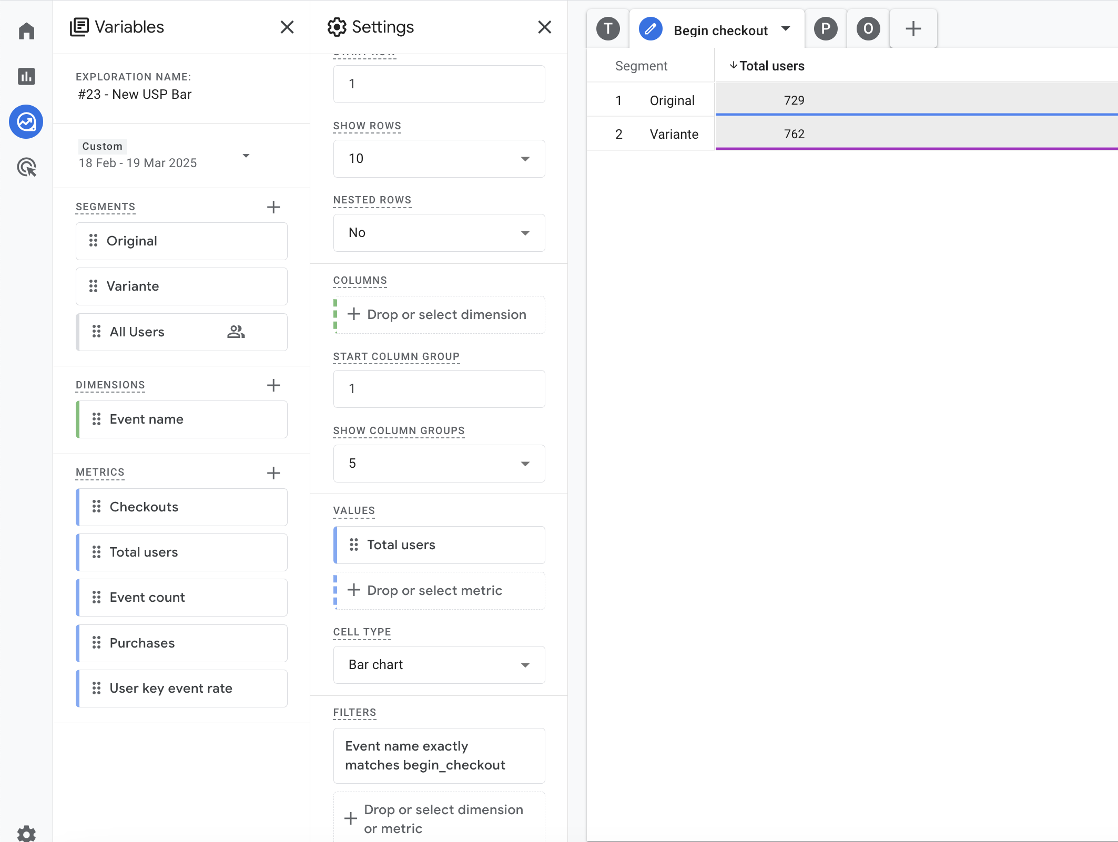Screen dimensions: 1118x842
Task: Open the Advertising cursor icon
Action: (26, 167)
